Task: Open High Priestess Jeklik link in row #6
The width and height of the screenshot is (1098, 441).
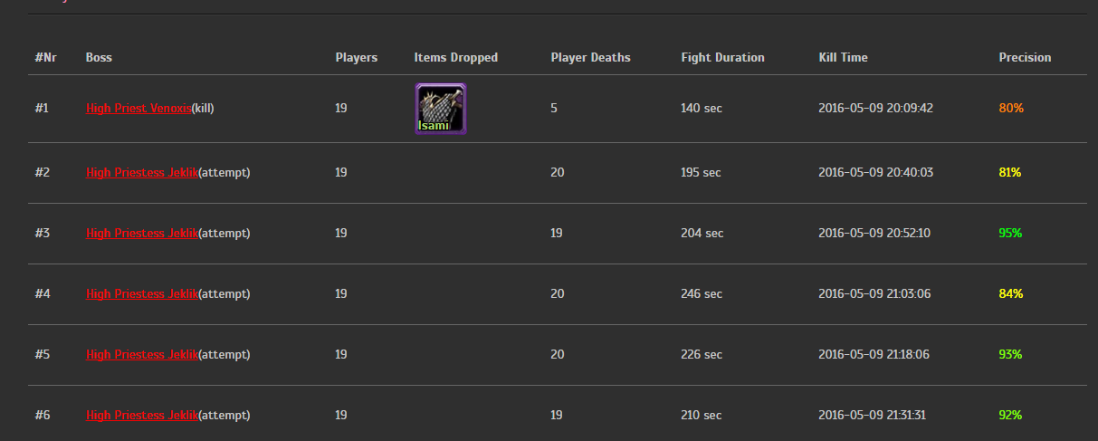Action: tap(141, 415)
